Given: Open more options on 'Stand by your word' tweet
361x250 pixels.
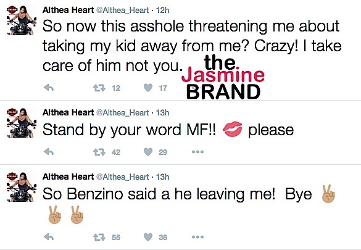Looking at the screenshot, I should click(197, 152).
